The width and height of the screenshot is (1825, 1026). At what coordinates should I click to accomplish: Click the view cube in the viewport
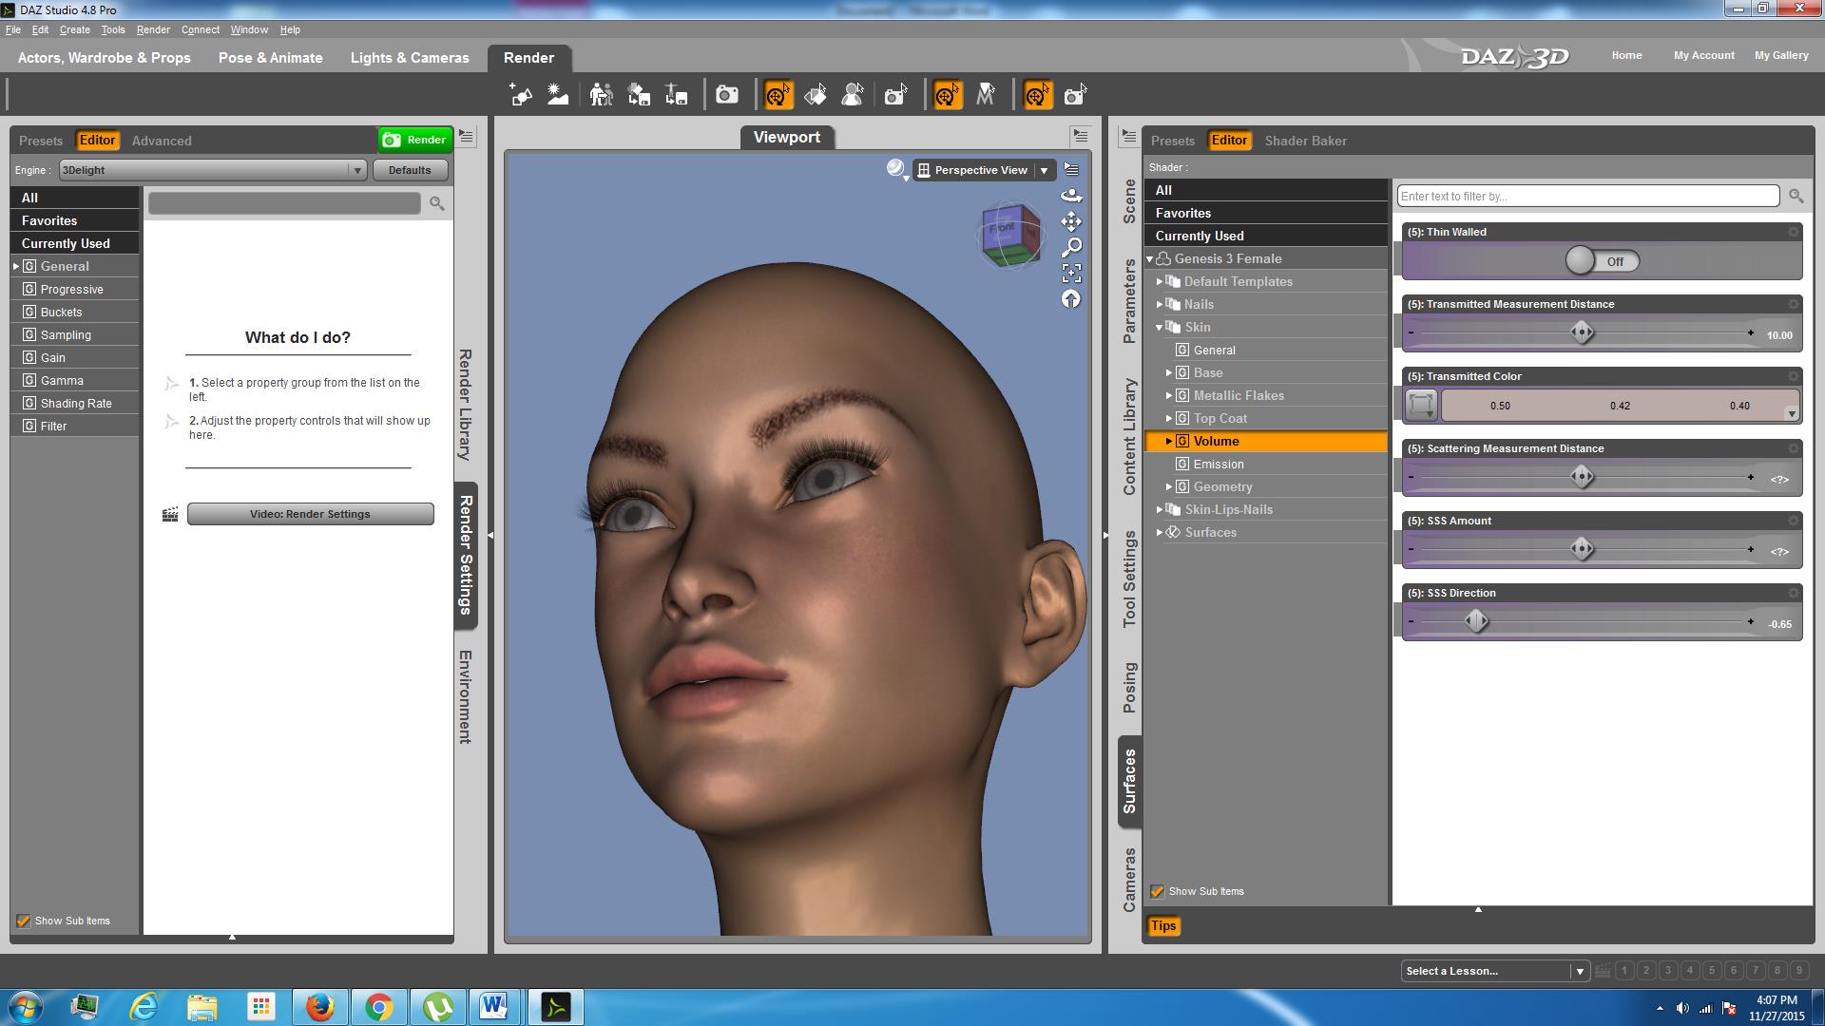point(1009,235)
